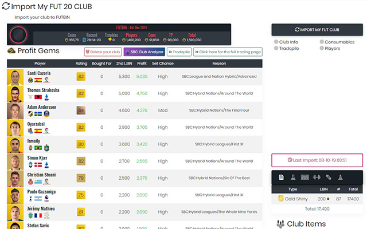
Task: Select the healing bandage icon in the consumables bar
Action: [329, 177]
